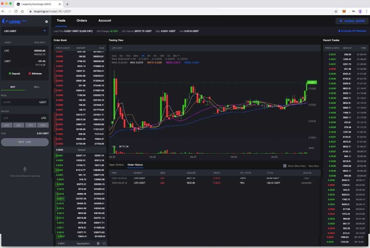Viewport: 370px width, 248px height.
Task: Select the 0.0317 bid with amount 124767.54
Action: pyautogui.click(x=80, y=198)
